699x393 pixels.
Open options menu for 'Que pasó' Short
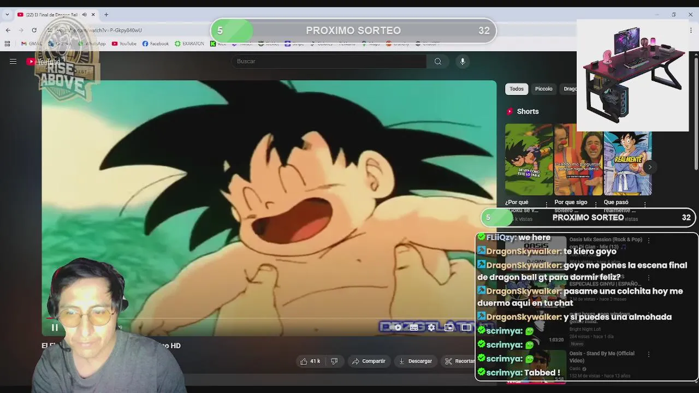[645, 204]
